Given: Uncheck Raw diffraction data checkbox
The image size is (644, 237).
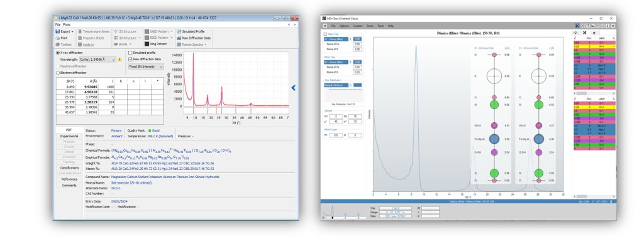Looking at the screenshot, I should (x=130, y=60).
